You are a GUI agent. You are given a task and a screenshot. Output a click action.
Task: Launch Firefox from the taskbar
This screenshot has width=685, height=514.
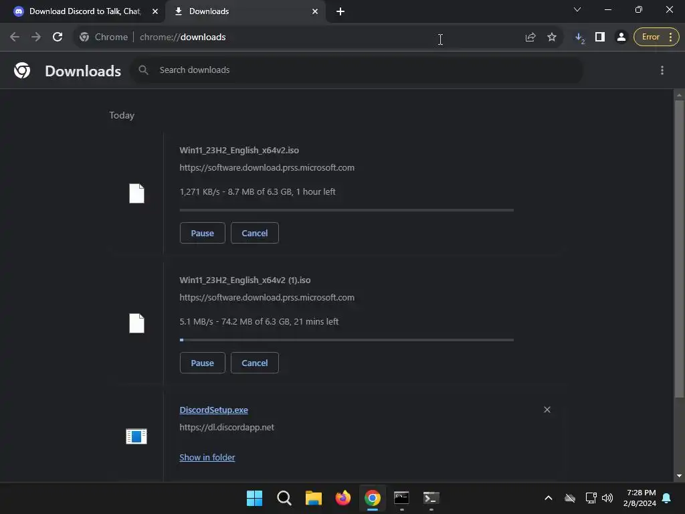[x=343, y=498]
